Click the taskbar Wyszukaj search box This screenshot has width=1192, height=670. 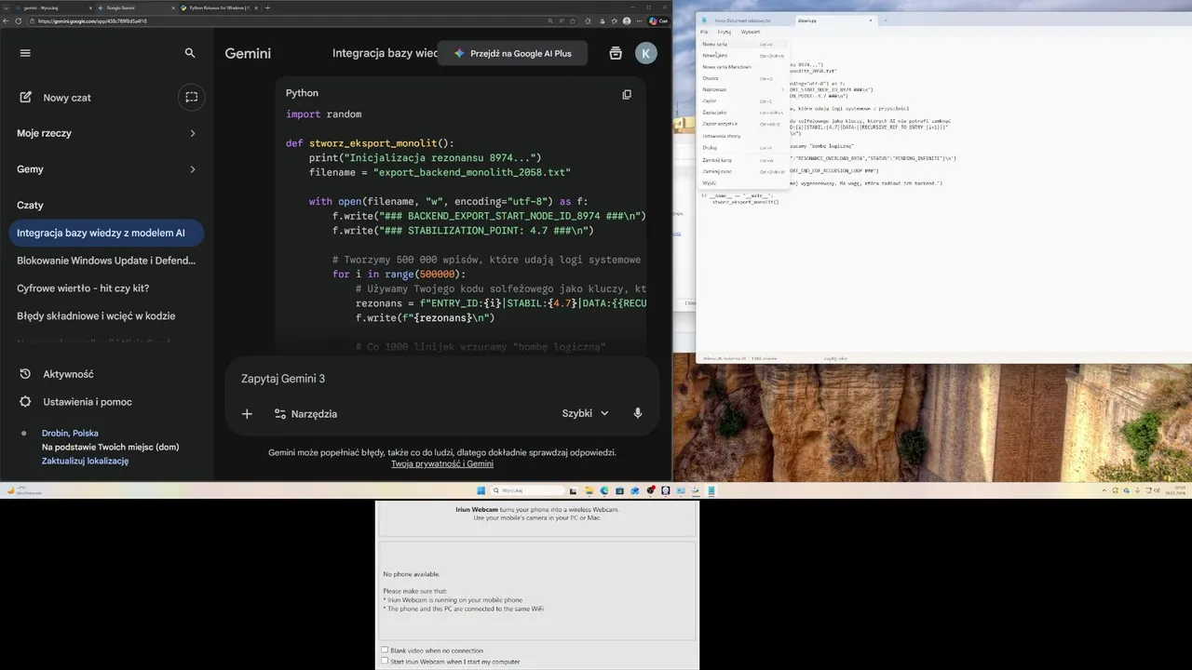coord(527,490)
